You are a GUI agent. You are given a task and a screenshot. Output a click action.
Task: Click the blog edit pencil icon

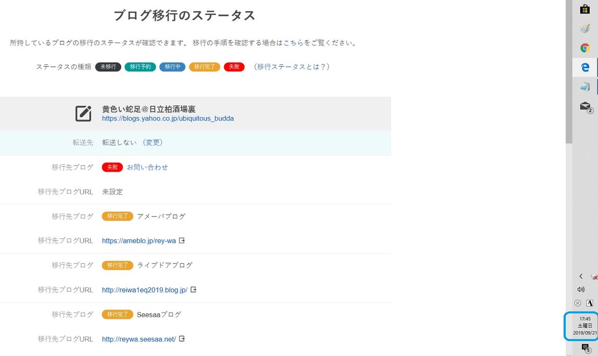pos(83,114)
